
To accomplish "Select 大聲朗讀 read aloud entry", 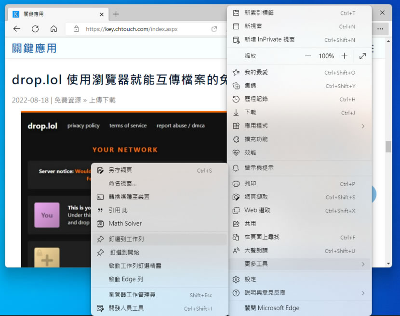I will coord(299,251).
